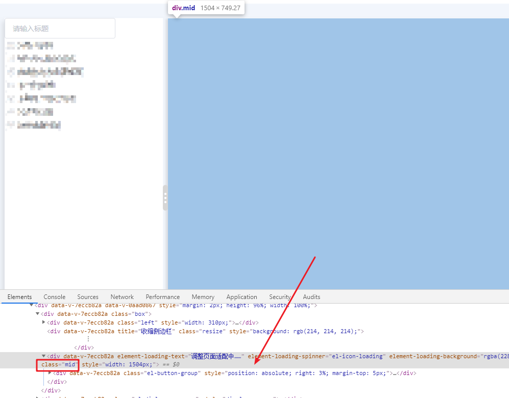This screenshot has width=509, height=398.
Task: Click the sidebar collapse handle with dots
Action: [x=165, y=197]
